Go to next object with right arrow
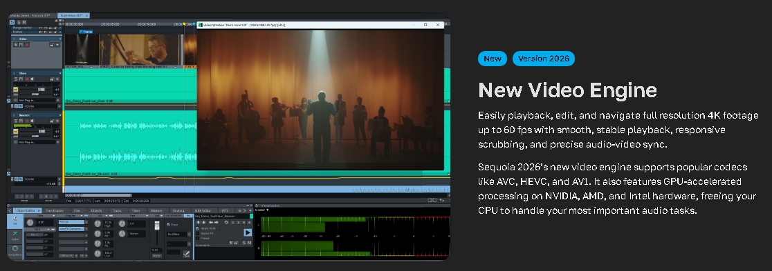 click(216, 223)
